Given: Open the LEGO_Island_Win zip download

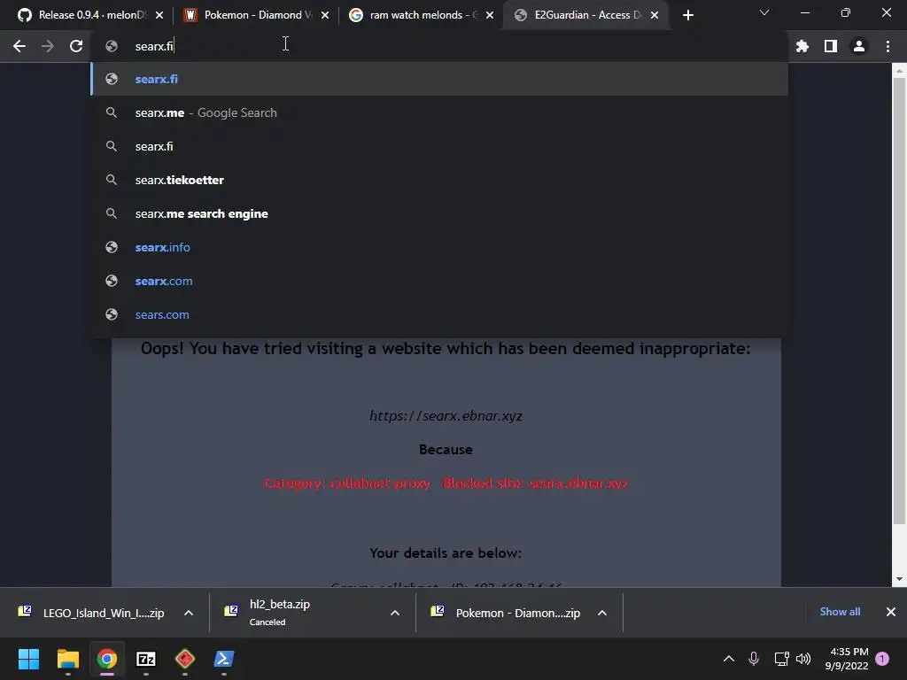Looking at the screenshot, I should tap(92, 613).
